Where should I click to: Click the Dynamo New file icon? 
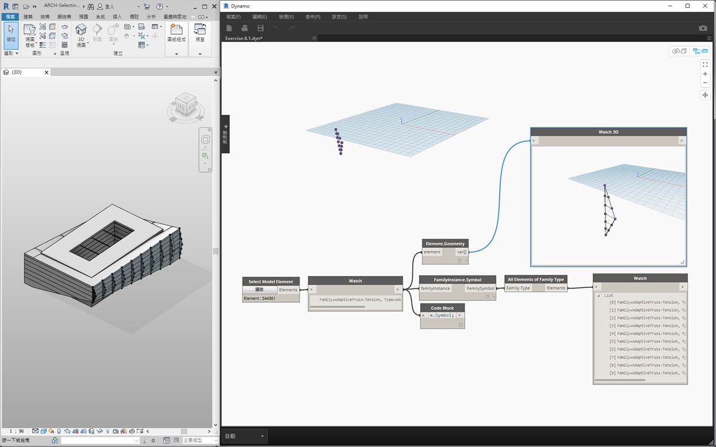[230, 28]
